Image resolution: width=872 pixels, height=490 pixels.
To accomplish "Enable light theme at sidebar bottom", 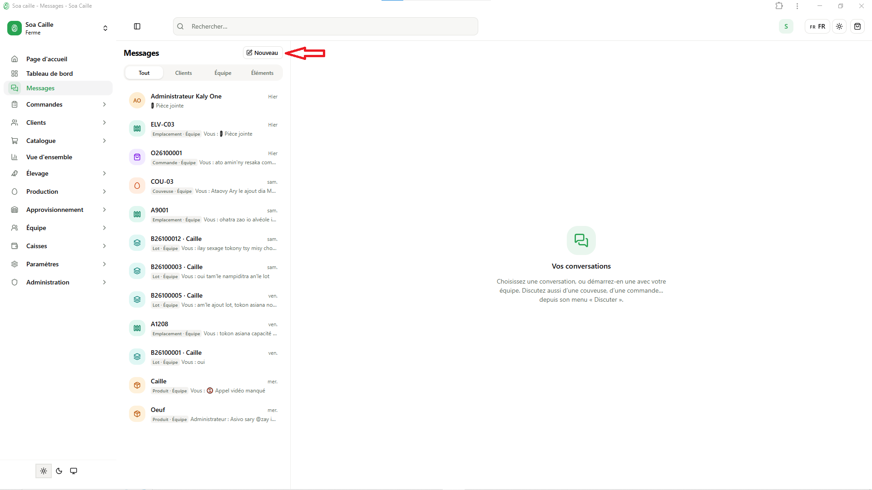I will 44,471.
